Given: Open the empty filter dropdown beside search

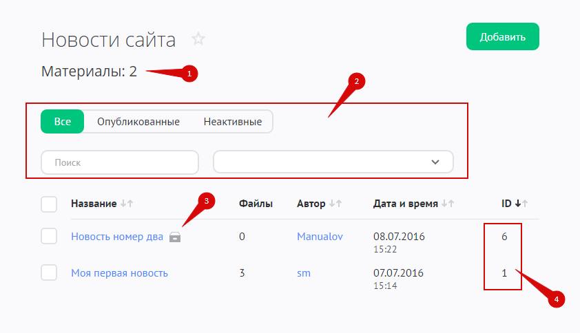Looking at the screenshot, I should click(324, 162).
